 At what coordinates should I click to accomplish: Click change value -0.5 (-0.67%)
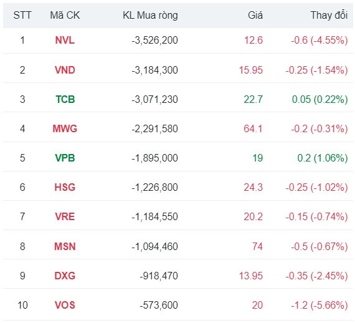coord(319,246)
